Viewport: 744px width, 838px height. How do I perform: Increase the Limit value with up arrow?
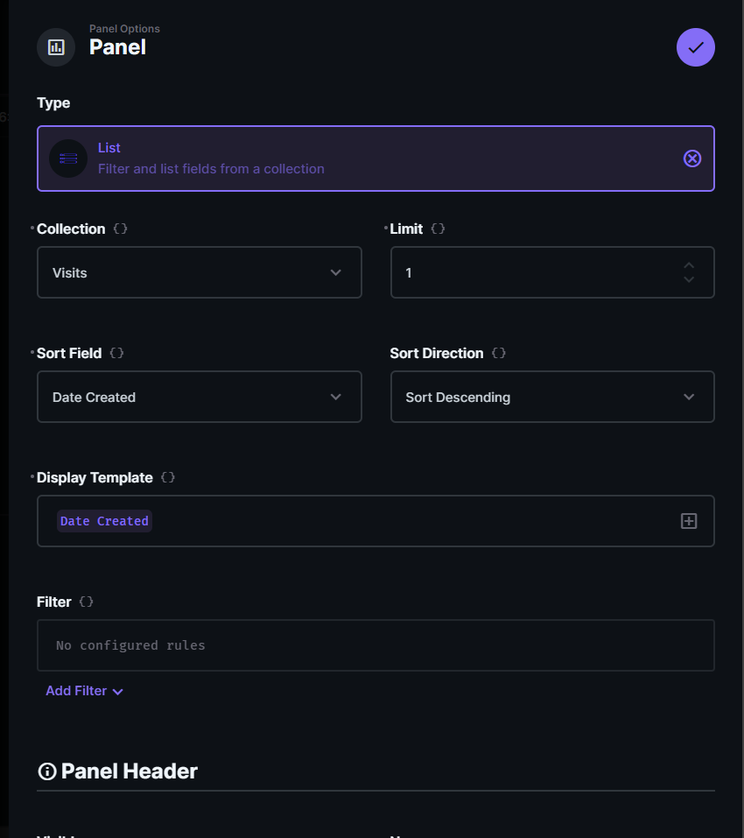(x=689, y=265)
